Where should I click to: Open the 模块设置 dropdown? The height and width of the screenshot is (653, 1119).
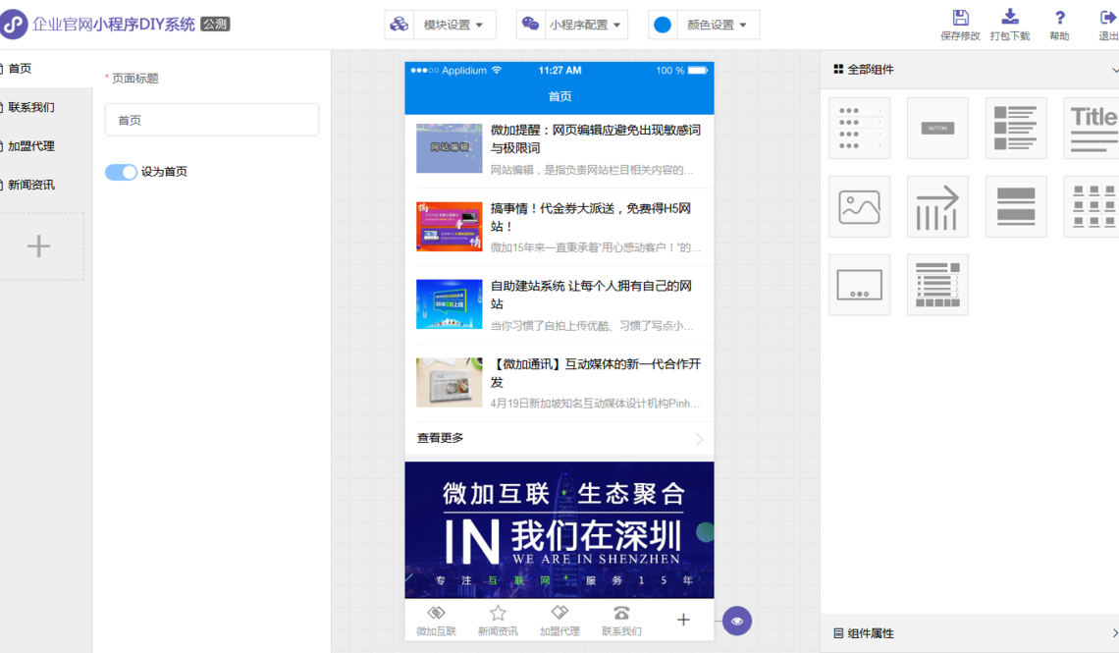(x=440, y=25)
